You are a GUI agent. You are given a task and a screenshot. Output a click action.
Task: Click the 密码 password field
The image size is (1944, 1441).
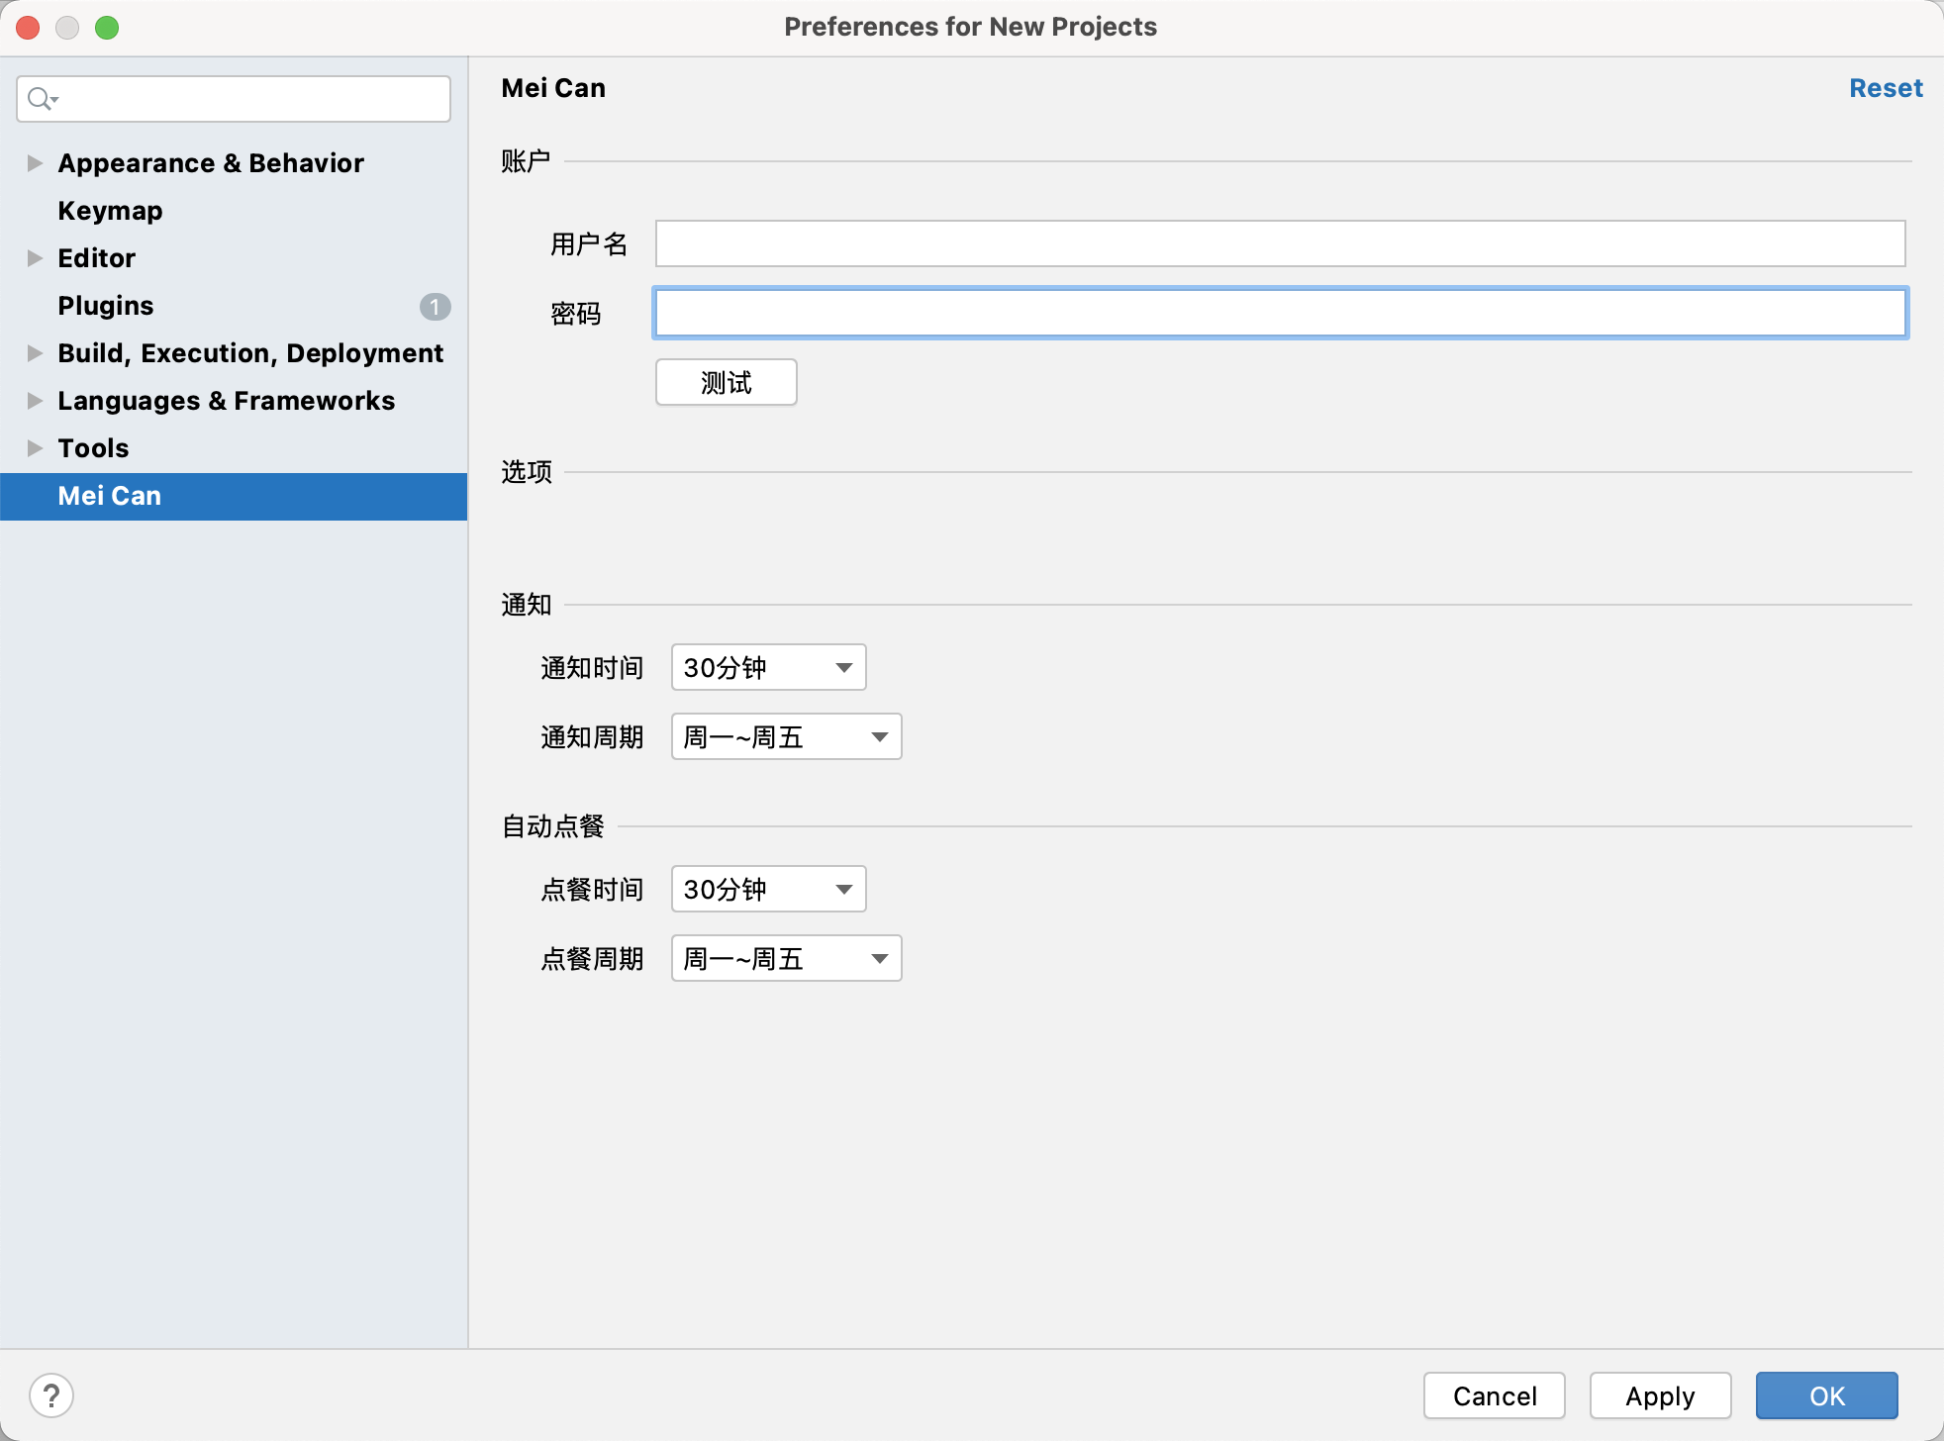click(1280, 314)
